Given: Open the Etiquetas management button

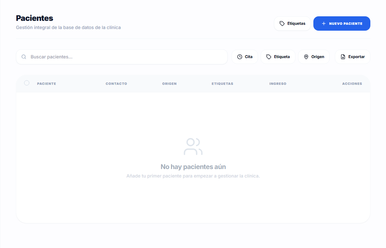Looking at the screenshot, I should 293,24.
